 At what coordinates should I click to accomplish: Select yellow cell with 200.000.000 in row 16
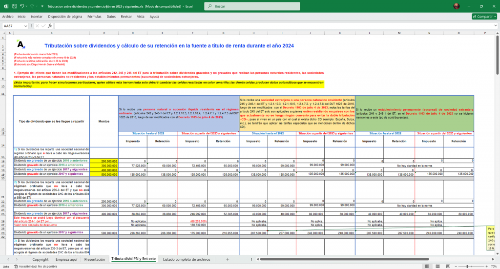pyautogui.click(x=104, y=161)
